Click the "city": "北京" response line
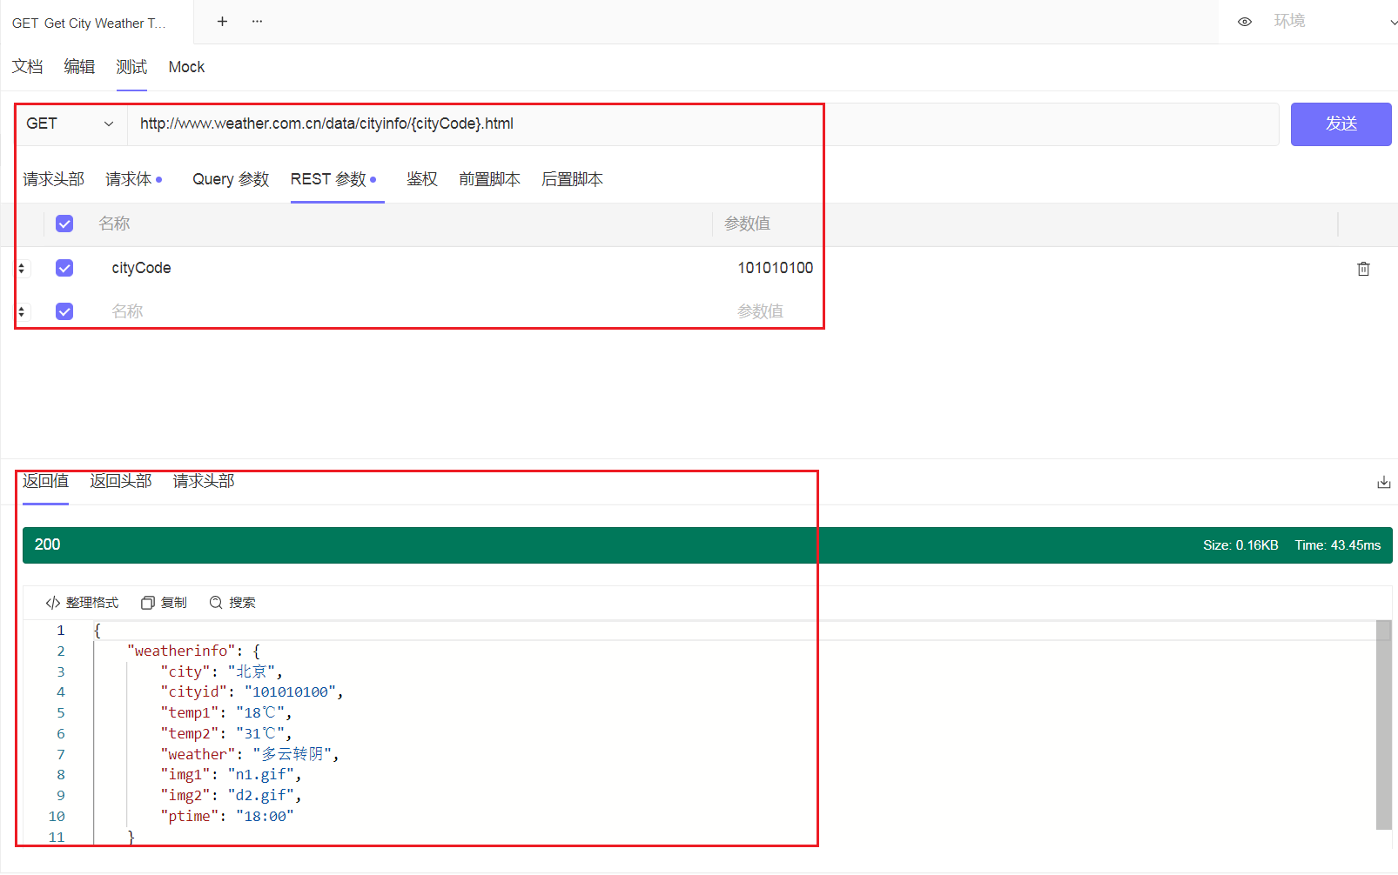The width and height of the screenshot is (1398, 875). [x=221, y=671]
